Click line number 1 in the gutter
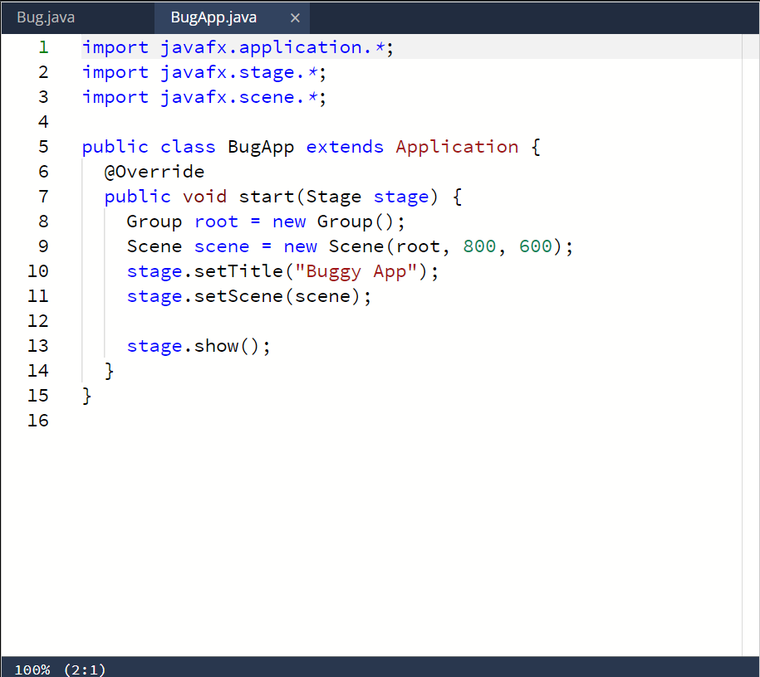The height and width of the screenshot is (677, 760). tap(43, 47)
